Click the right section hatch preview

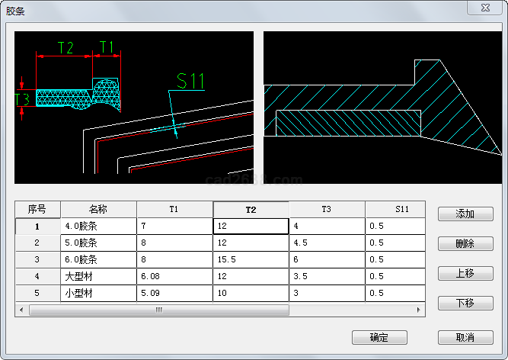click(x=372, y=107)
